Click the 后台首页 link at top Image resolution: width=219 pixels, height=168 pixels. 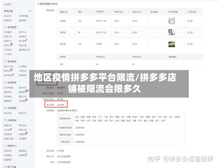7,4
